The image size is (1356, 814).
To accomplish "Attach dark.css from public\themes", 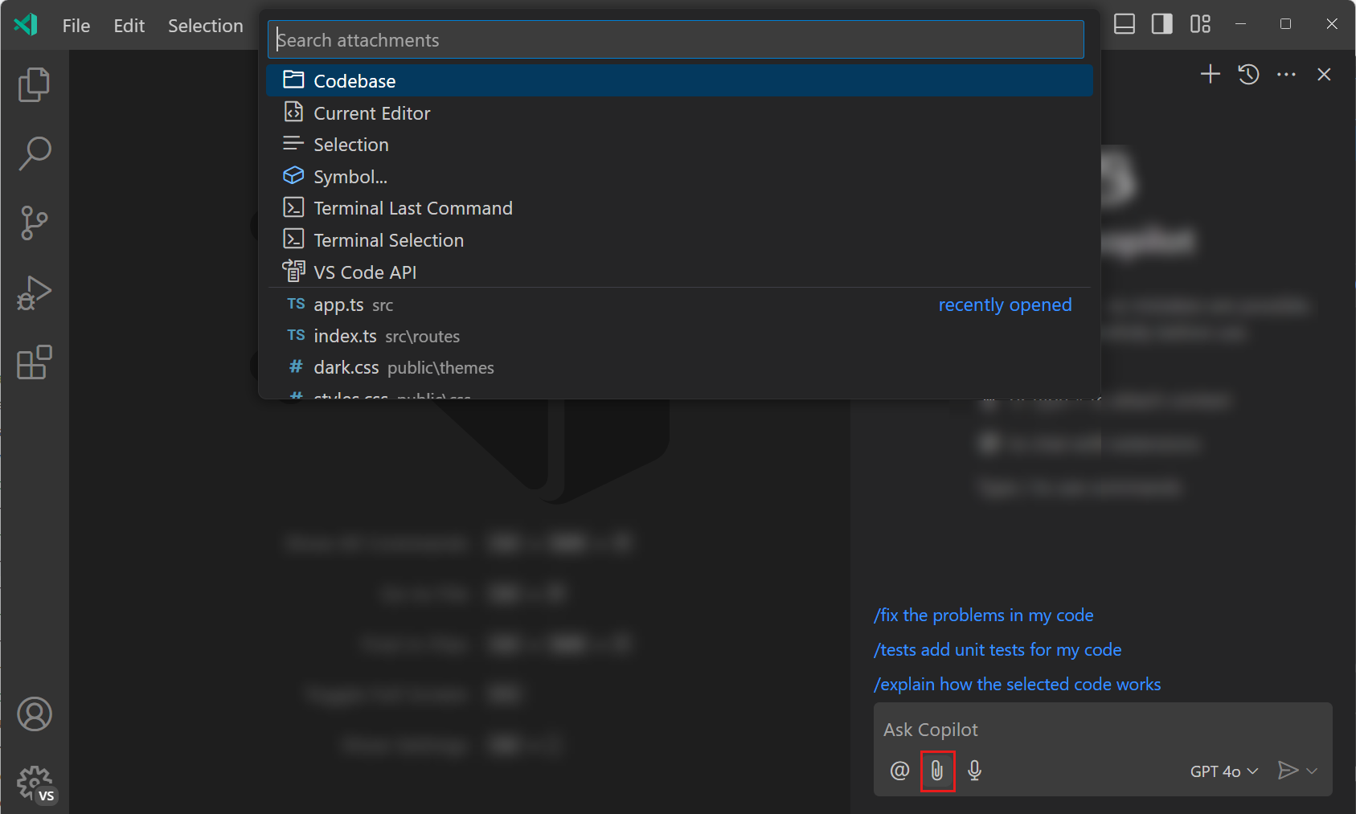I will (x=679, y=367).
